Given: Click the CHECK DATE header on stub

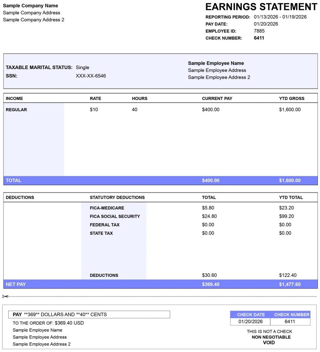Looking at the screenshot, I should (x=251, y=315).
